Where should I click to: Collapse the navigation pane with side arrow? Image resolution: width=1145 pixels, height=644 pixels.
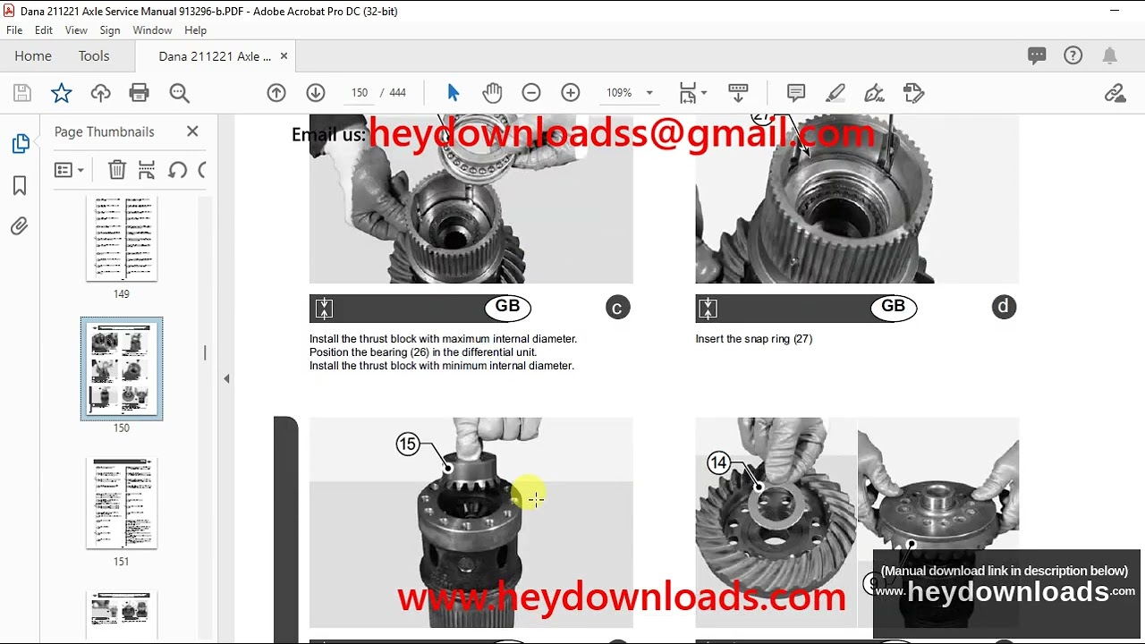tap(226, 378)
